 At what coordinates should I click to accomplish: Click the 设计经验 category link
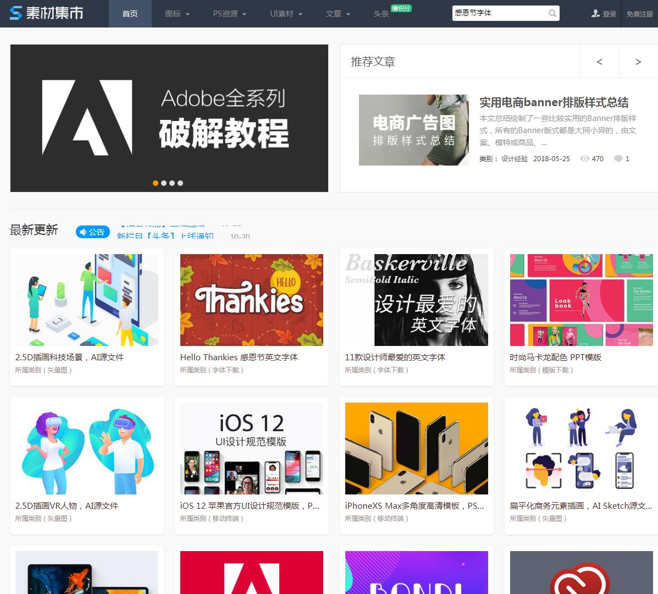coord(515,159)
